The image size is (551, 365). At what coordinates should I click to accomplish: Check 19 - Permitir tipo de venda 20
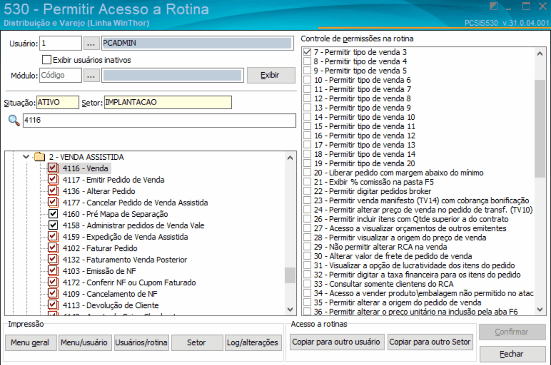click(307, 163)
